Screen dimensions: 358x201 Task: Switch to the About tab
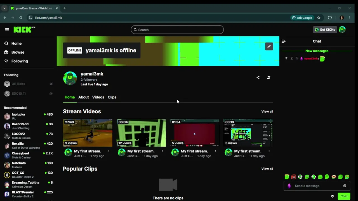click(x=83, y=97)
